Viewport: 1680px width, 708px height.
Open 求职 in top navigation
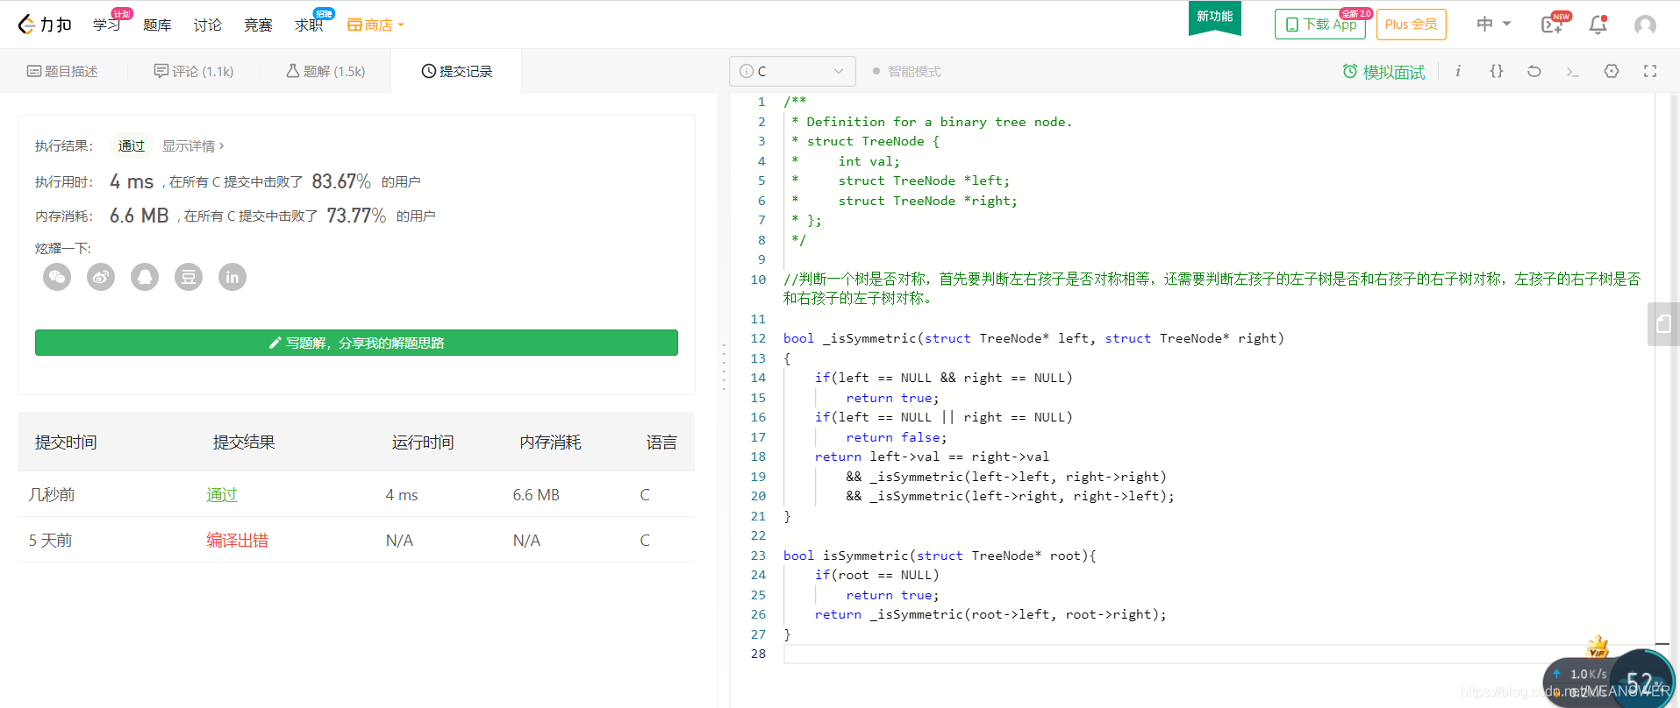tap(309, 25)
